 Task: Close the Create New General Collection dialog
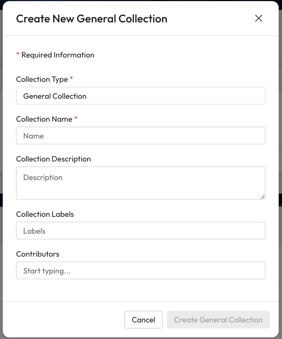[259, 19]
